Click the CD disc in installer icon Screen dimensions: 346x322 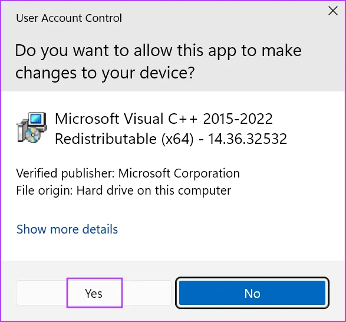pyautogui.click(x=32, y=134)
